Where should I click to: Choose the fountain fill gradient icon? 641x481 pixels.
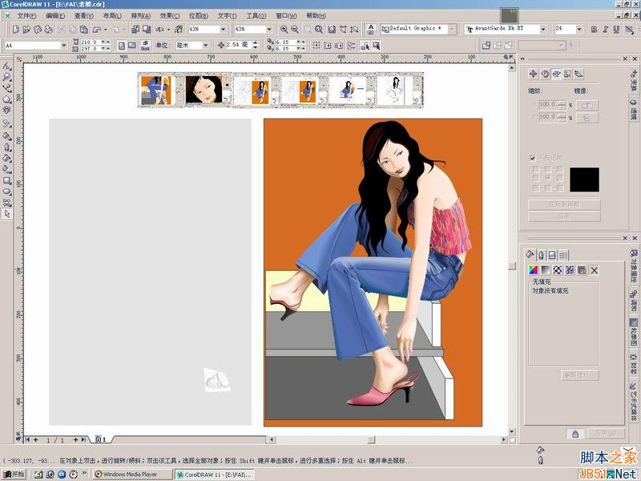click(546, 269)
